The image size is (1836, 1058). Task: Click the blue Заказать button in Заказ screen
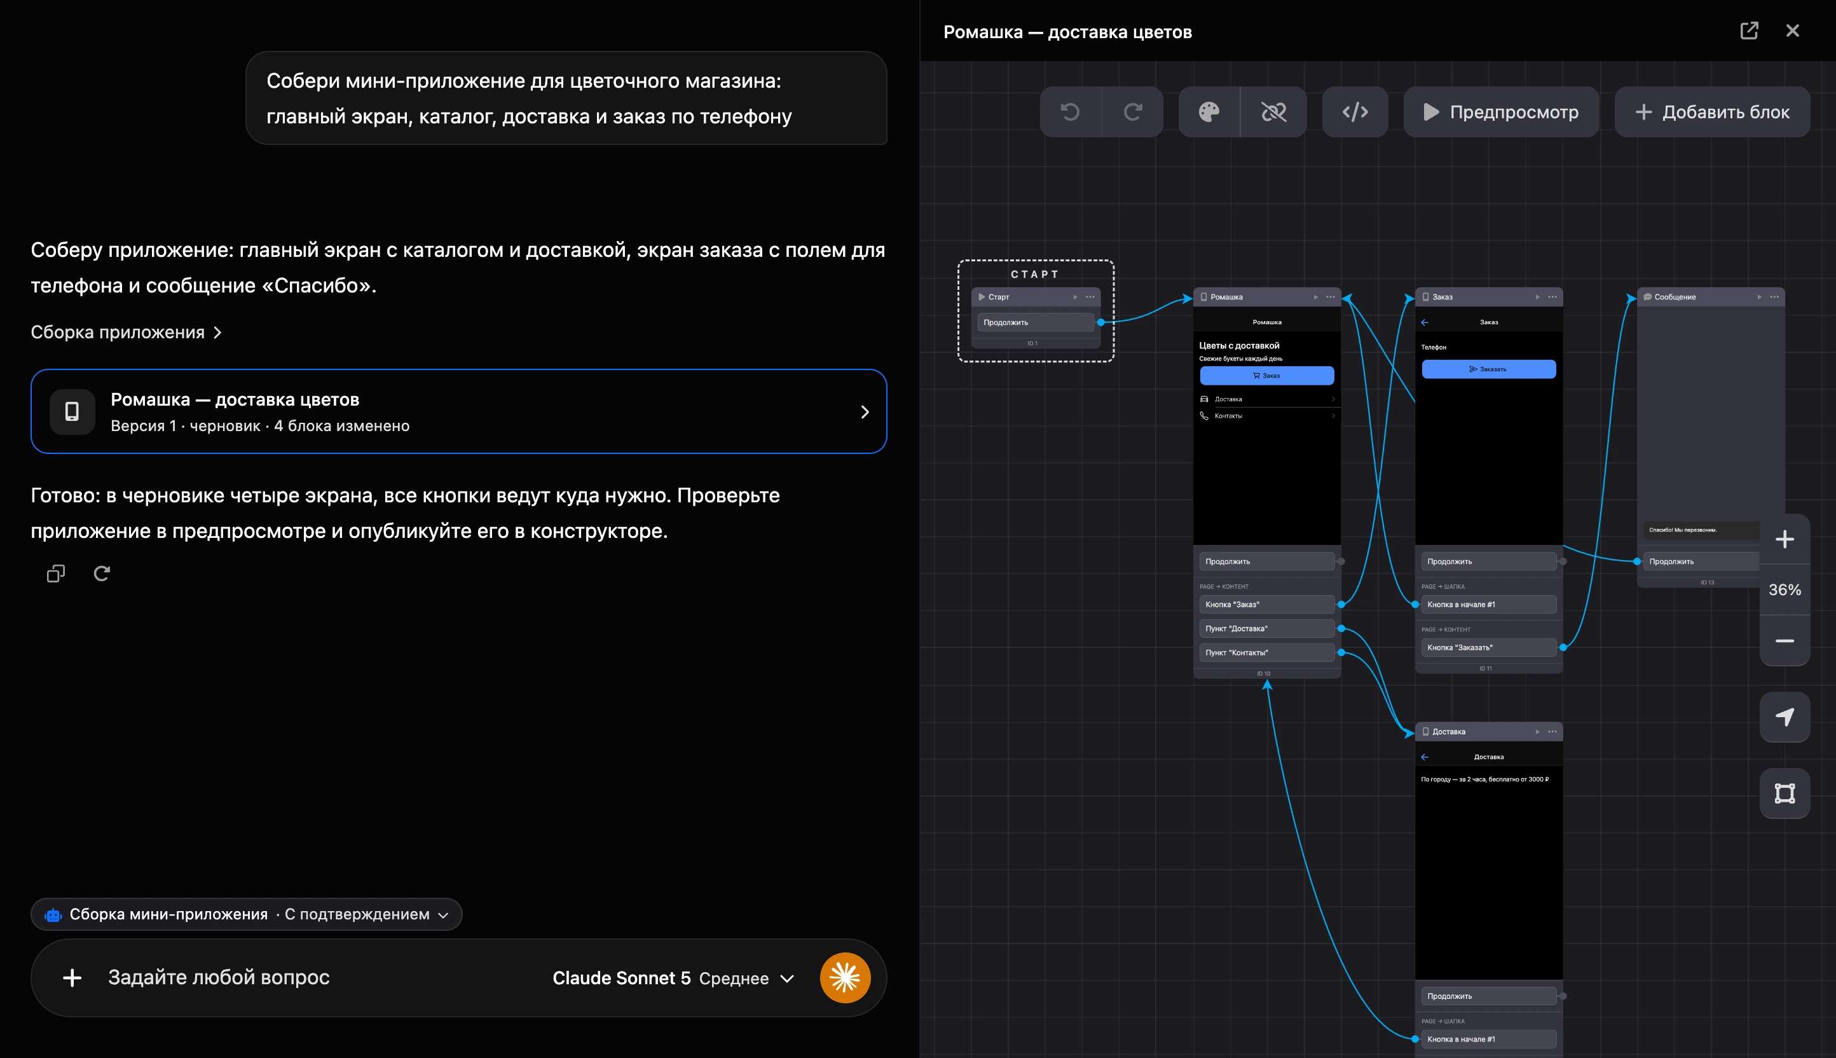point(1489,369)
